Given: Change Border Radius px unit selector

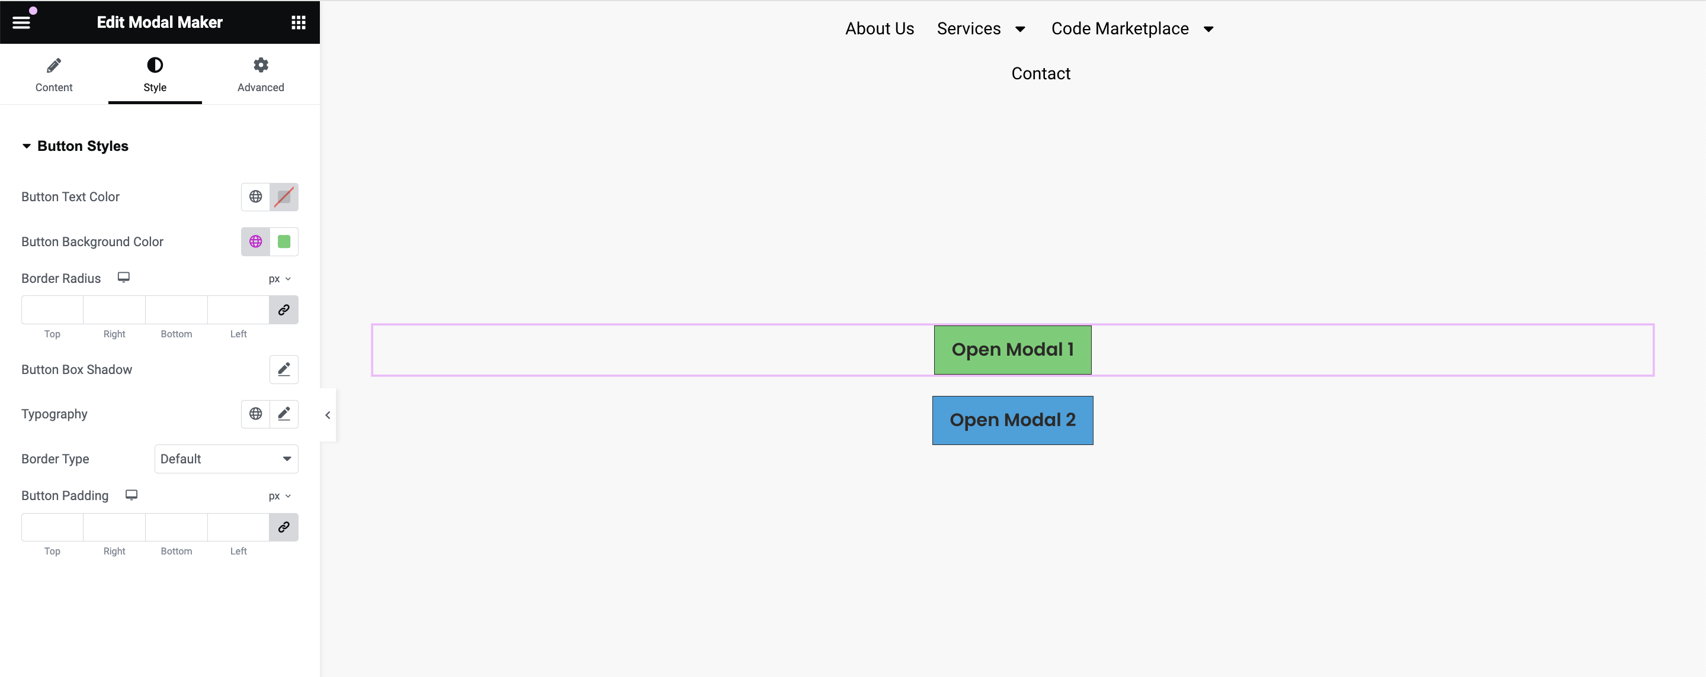Looking at the screenshot, I should point(280,279).
